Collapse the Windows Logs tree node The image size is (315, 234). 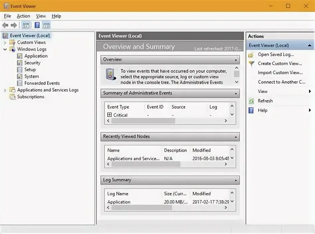5,49
